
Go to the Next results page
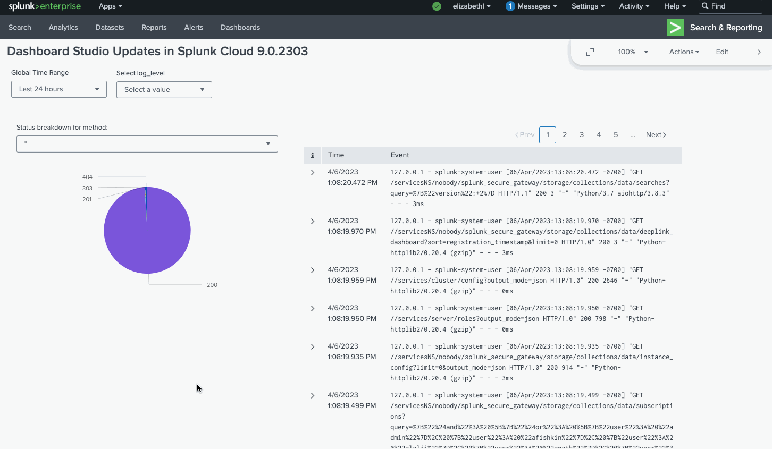click(656, 135)
